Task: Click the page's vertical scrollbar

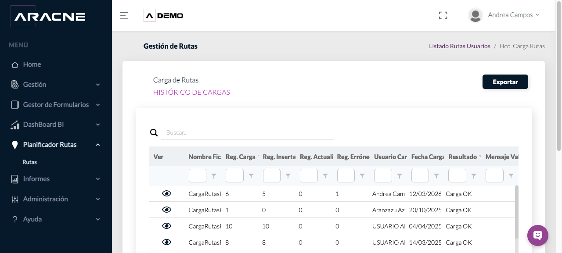Action: click(x=559, y=77)
